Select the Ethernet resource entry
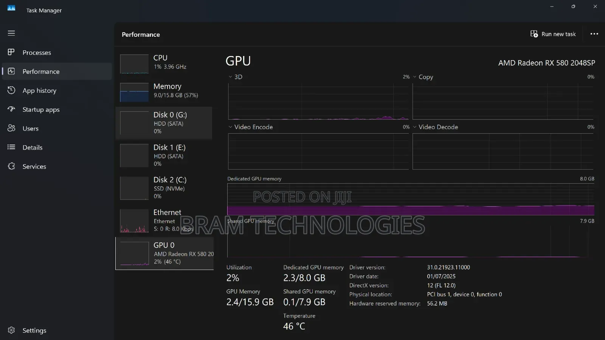The width and height of the screenshot is (605, 340). (x=164, y=220)
